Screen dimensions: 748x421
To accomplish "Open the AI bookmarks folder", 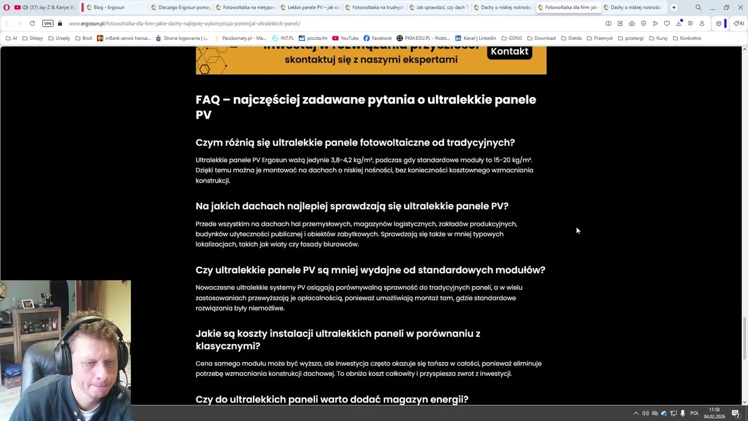I will coord(11,38).
